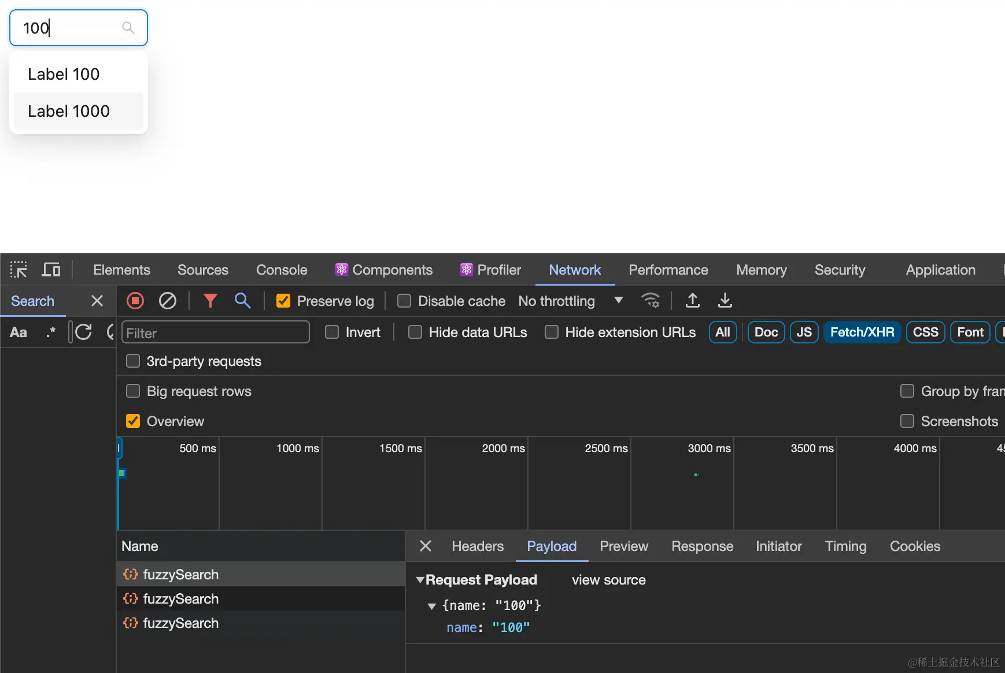Enable the Screenshots checkbox
The width and height of the screenshot is (1005, 673).
tap(907, 421)
